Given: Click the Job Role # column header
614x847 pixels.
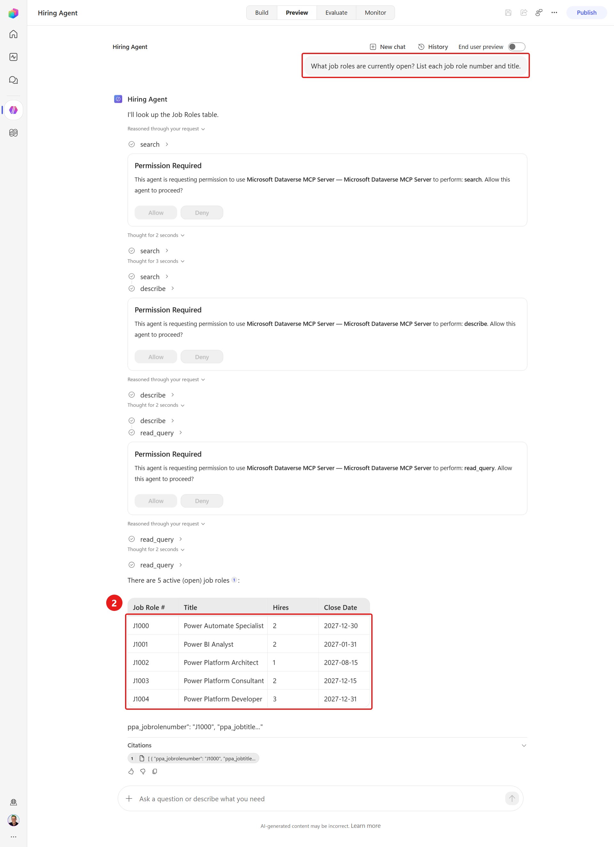Looking at the screenshot, I should [x=153, y=607].
